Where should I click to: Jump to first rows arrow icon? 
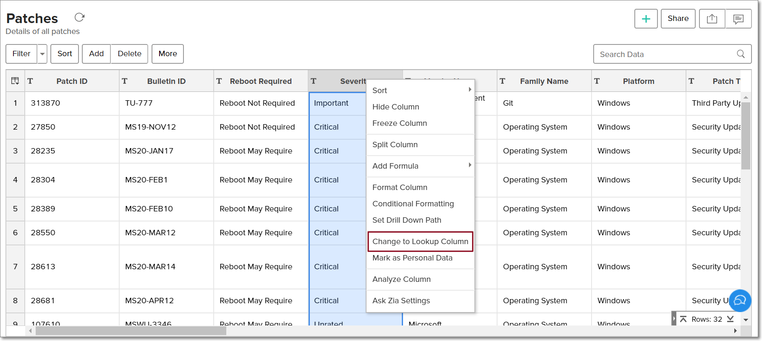coord(683,319)
